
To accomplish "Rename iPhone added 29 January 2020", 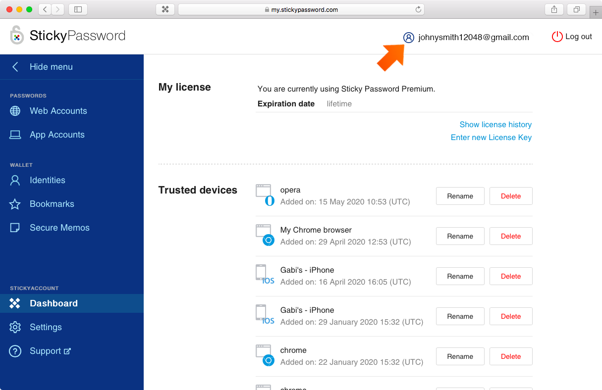I will pyautogui.click(x=460, y=316).
